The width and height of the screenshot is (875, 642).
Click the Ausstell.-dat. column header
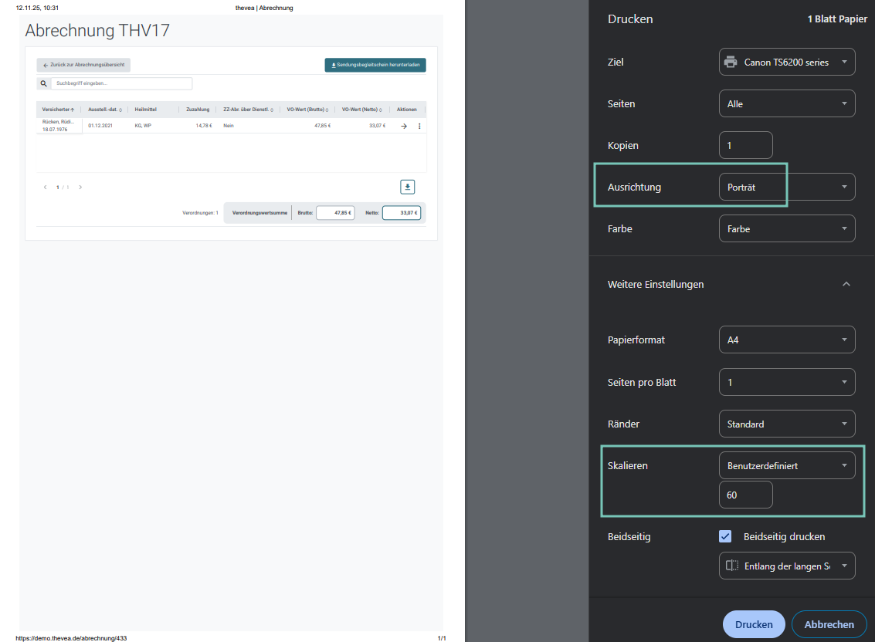(105, 110)
